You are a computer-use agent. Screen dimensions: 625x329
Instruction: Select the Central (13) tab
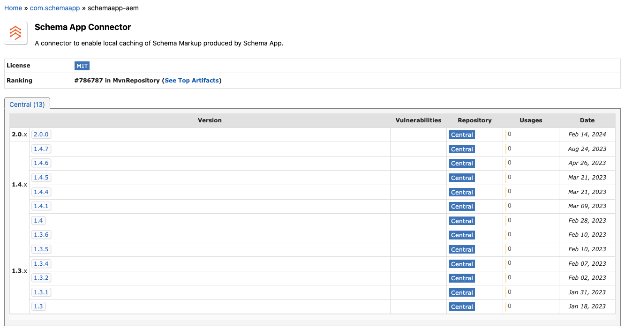pyautogui.click(x=27, y=105)
